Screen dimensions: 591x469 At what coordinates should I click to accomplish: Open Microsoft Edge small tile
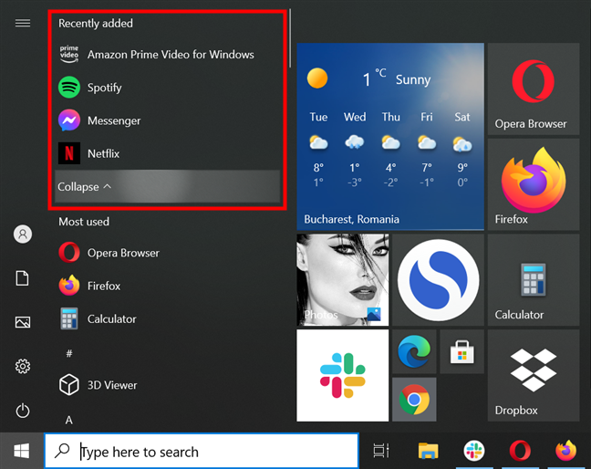(x=413, y=352)
